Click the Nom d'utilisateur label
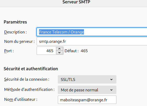 [x=21, y=99]
